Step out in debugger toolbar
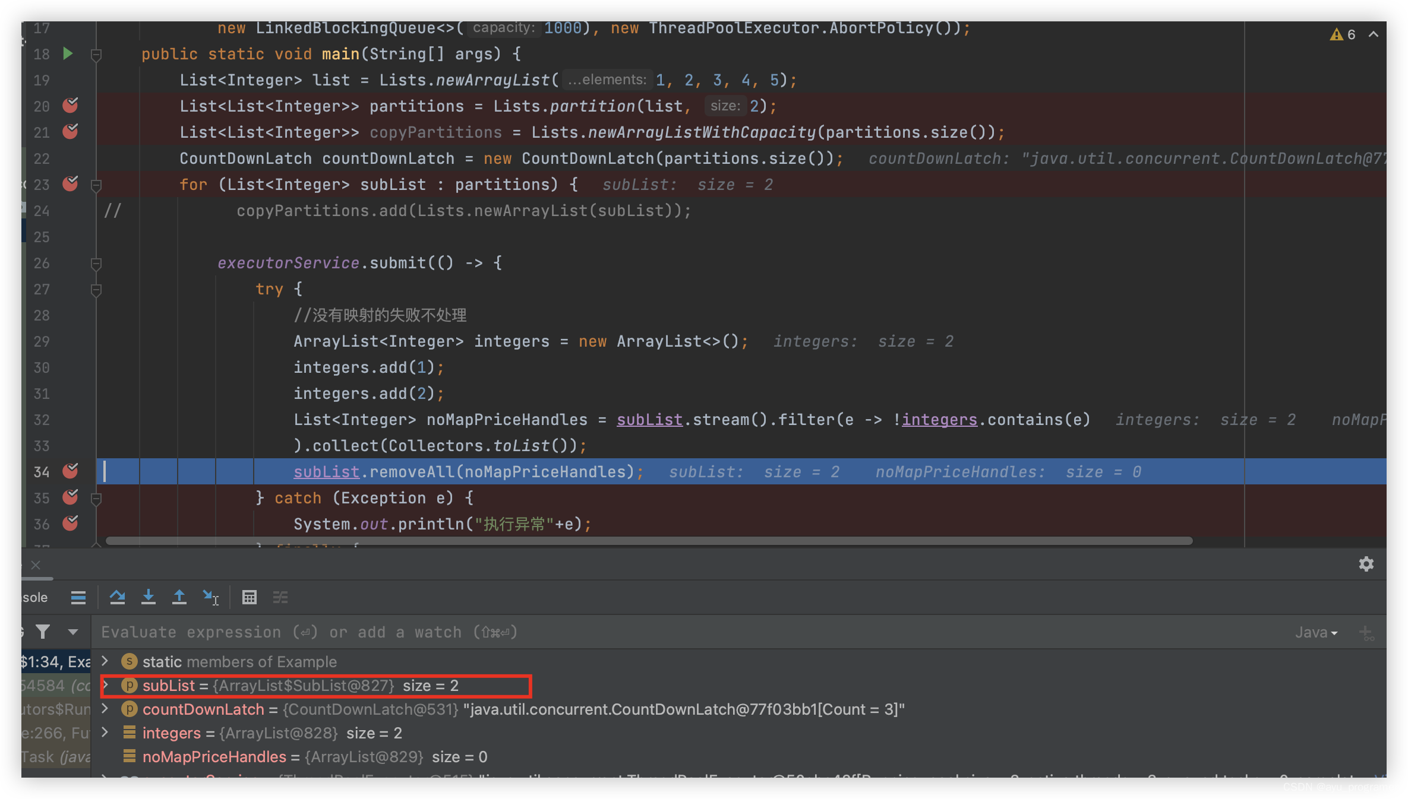Viewport: 1408px width, 799px height. (179, 597)
